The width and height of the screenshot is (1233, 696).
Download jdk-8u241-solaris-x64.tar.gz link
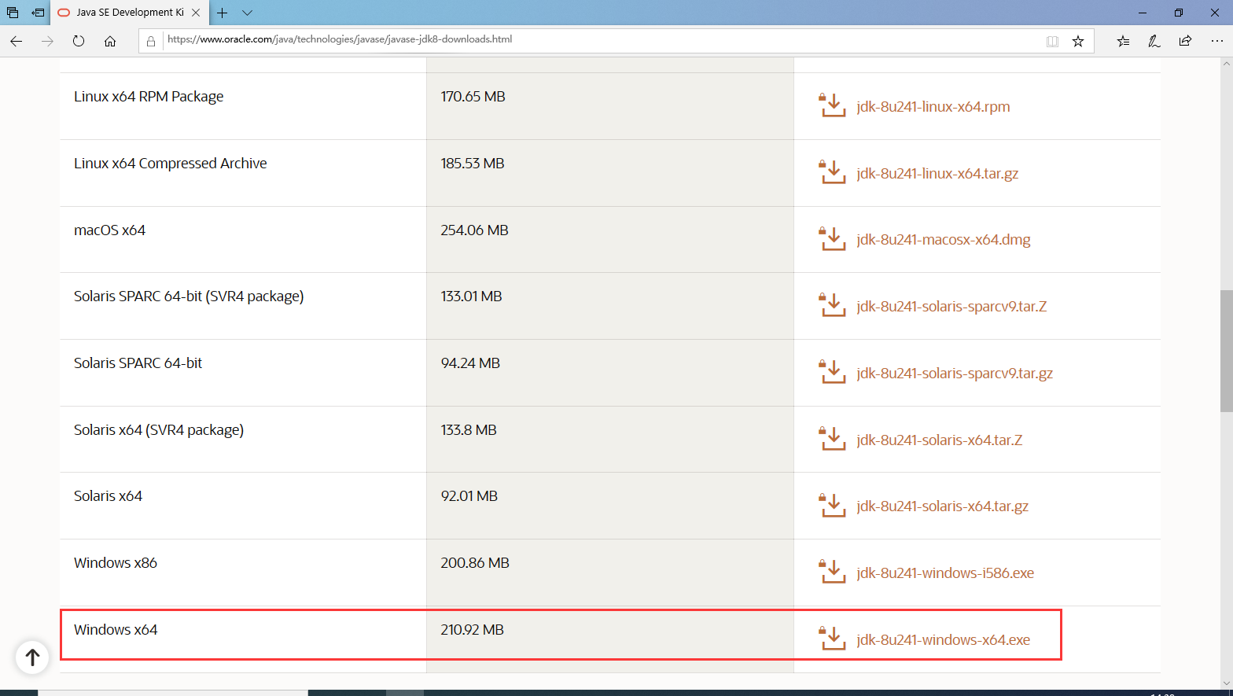point(943,506)
